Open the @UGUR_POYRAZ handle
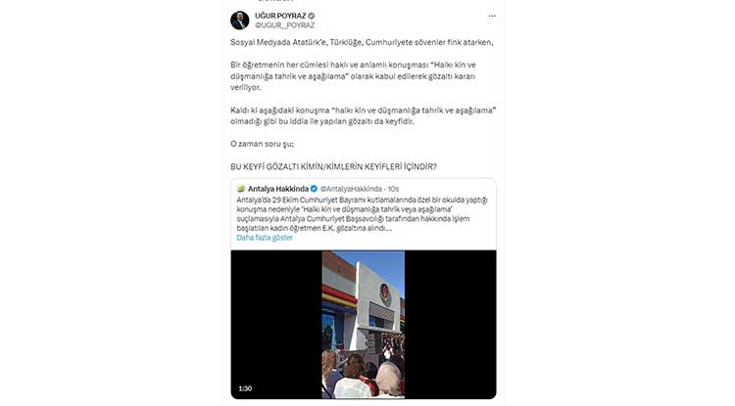The width and height of the screenshot is (735, 406). 284,25
